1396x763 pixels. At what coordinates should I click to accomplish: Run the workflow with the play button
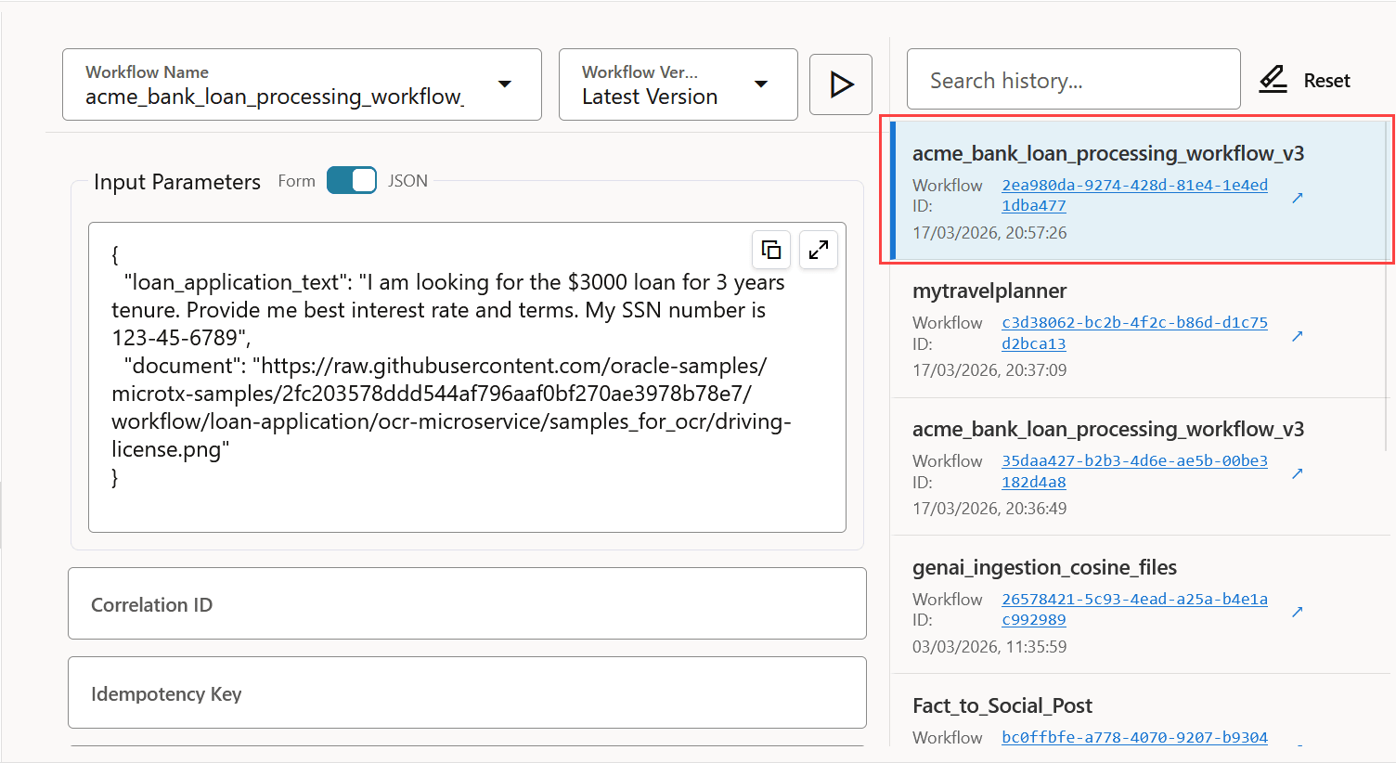point(840,84)
